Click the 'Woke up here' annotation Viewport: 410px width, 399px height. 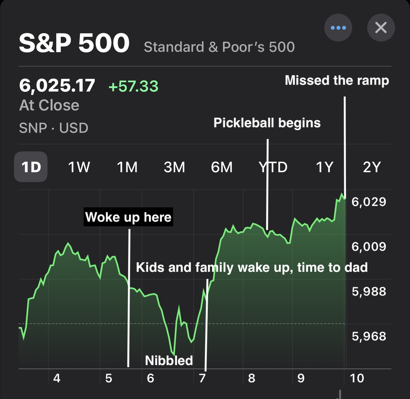[128, 217]
